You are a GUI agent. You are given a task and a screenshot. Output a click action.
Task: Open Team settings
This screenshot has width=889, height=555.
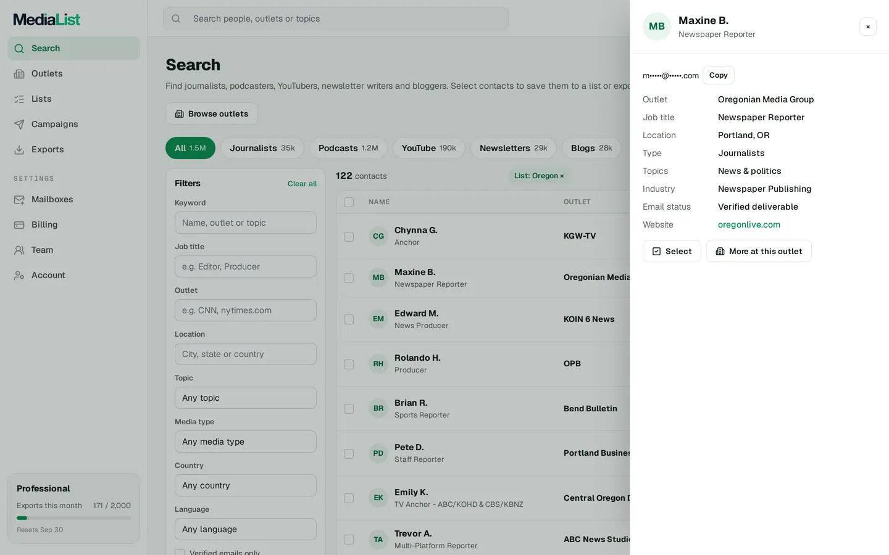click(x=73, y=250)
